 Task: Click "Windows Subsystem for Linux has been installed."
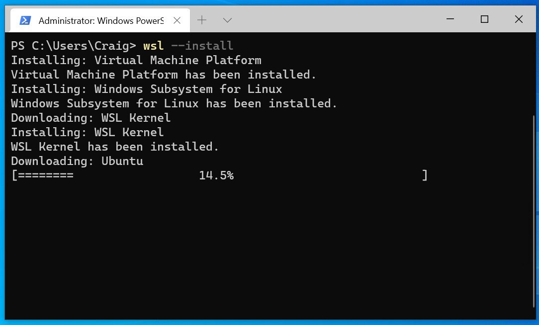click(x=174, y=103)
